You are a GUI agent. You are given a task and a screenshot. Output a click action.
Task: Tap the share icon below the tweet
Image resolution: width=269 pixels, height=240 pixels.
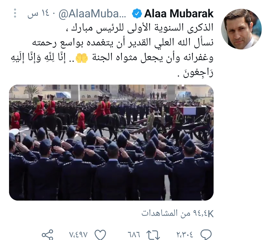click(48, 234)
